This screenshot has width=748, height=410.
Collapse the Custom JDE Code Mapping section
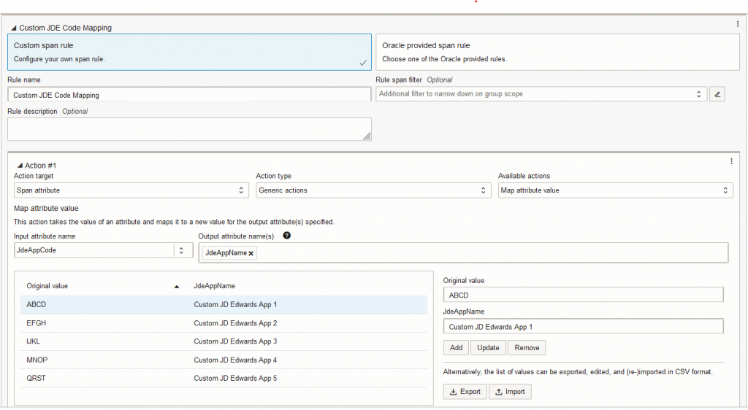[x=14, y=28]
